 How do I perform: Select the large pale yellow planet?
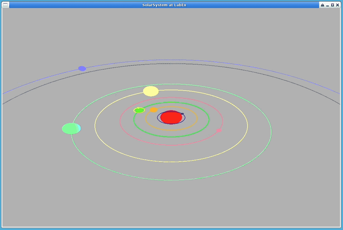click(151, 91)
